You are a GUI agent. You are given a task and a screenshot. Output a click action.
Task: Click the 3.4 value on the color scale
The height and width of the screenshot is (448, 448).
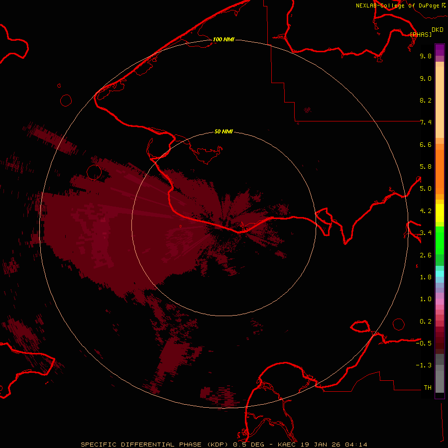click(x=426, y=233)
